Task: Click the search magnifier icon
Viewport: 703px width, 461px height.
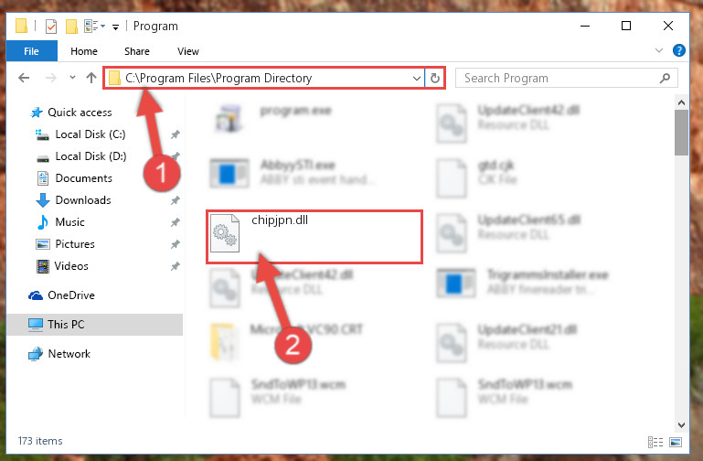Action: pos(665,78)
